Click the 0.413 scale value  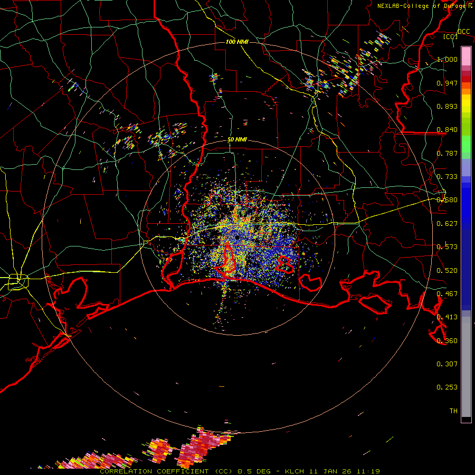point(447,317)
